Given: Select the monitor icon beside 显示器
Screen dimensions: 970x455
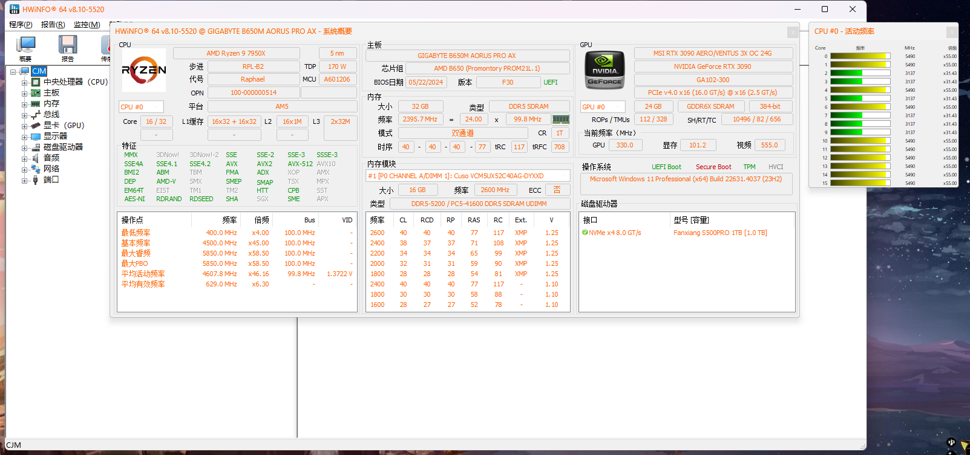Looking at the screenshot, I should [x=36, y=137].
